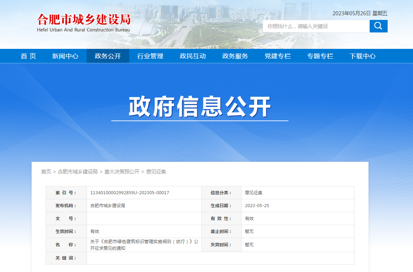This screenshot has height=272, width=413.
Task: Open the 党建专栏 navigation item
Action: coord(278,56)
